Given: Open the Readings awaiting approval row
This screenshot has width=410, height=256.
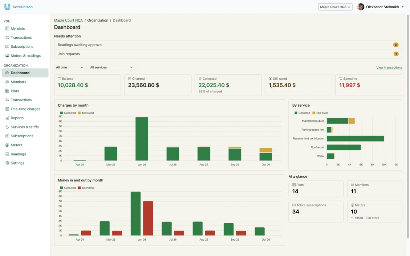Looking at the screenshot, I should pyautogui.click(x=228, y=45).
